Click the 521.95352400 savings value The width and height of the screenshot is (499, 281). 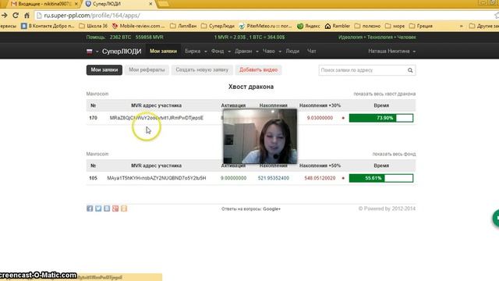(x=274, y=178)
